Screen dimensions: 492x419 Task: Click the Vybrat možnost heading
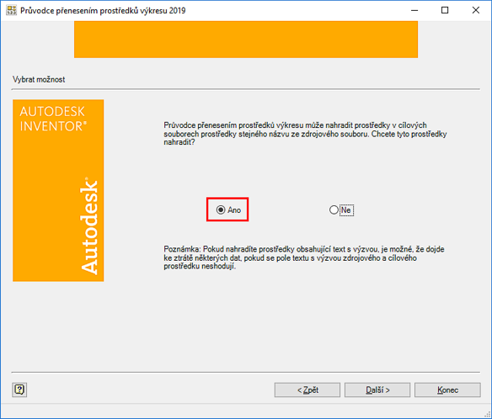39,79
